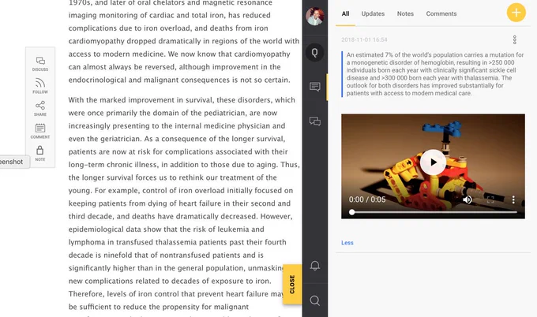Play the helicopter video

[433, 162]
